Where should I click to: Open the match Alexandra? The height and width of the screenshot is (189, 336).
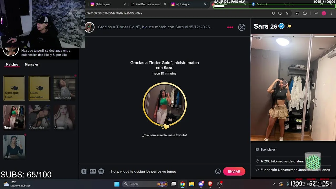39,118
